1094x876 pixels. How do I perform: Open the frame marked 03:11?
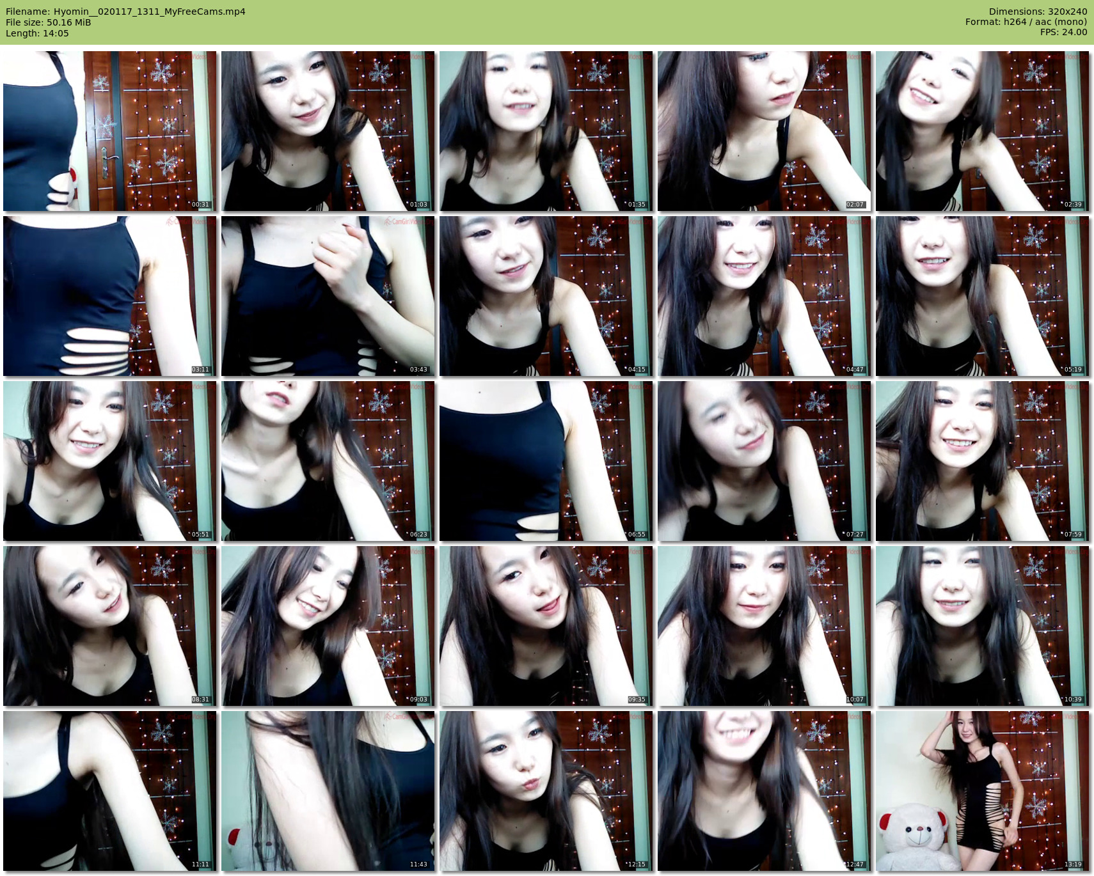tap(109, 296)
